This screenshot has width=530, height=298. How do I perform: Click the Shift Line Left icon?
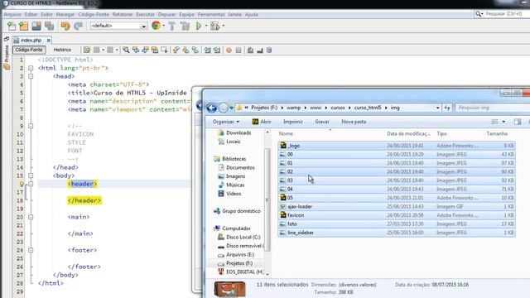[207, 50]
